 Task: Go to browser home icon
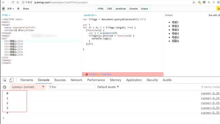[18, 2]
